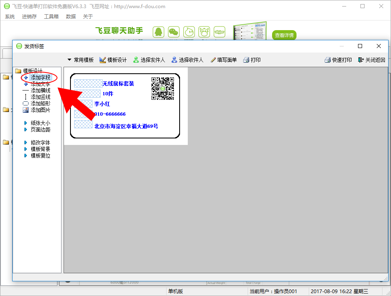This screenshot has height=296, width=391.
Task: Expand the 模板复位 arrow
Action: click(25, 156)
